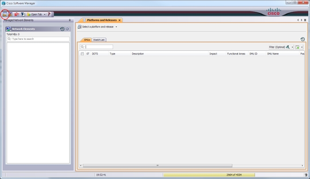Refresh SMU list via clock icon
This screenshot has width=310, height=179.
pos(302,39)
